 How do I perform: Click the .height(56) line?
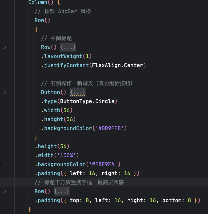[52, 146]
